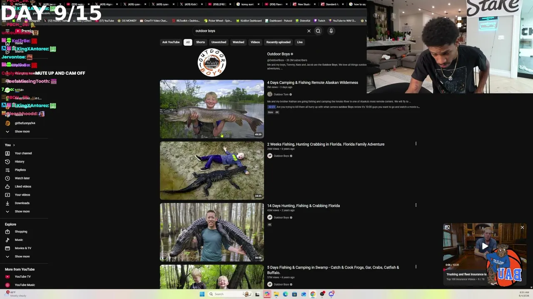This screenshot has height=299, width=533.
Task: Click the magnifier search button
Action: pos(318,31)
